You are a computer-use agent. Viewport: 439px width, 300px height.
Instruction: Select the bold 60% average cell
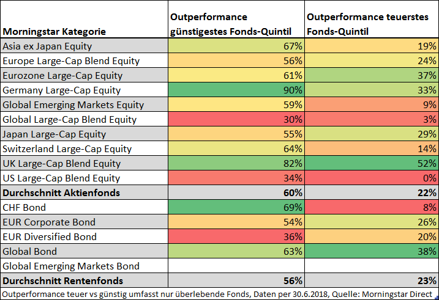(x=236, y=192)
